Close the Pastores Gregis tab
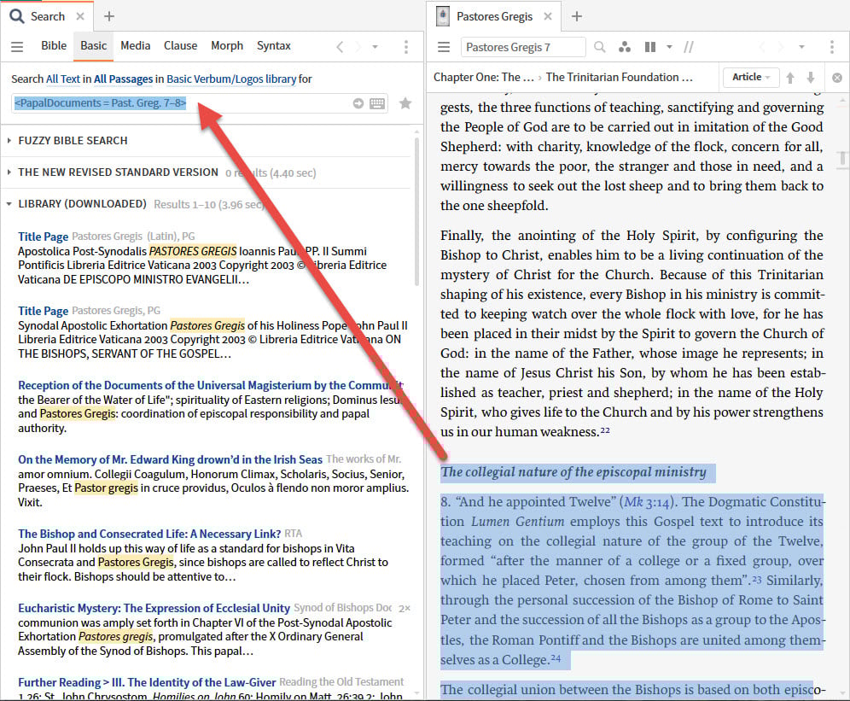Image resolution: width=850 pixels, height=701 pixels. tap(548, 16)
